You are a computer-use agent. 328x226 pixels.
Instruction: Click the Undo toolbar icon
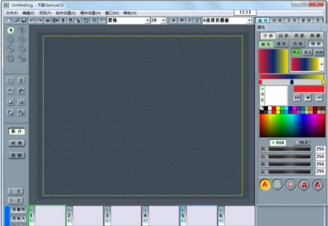point(32,20)
